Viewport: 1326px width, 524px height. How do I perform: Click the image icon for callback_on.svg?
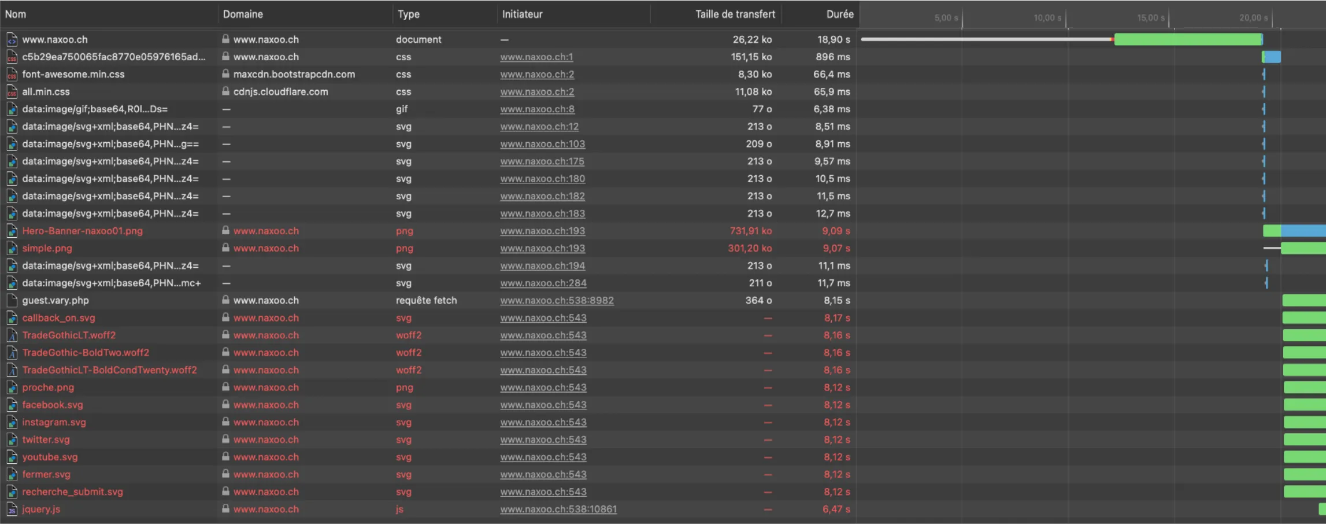[x=12, y=318]
